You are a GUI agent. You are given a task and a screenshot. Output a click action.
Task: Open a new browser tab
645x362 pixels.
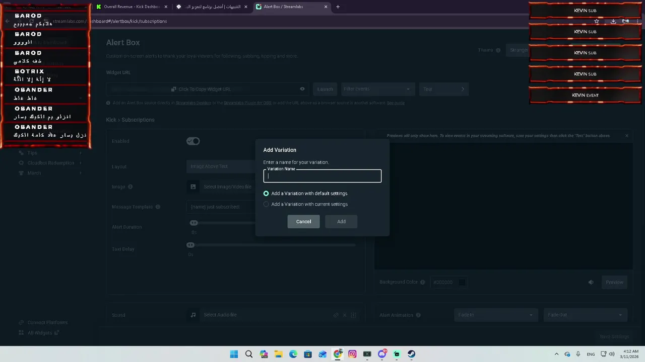[338, 7]
